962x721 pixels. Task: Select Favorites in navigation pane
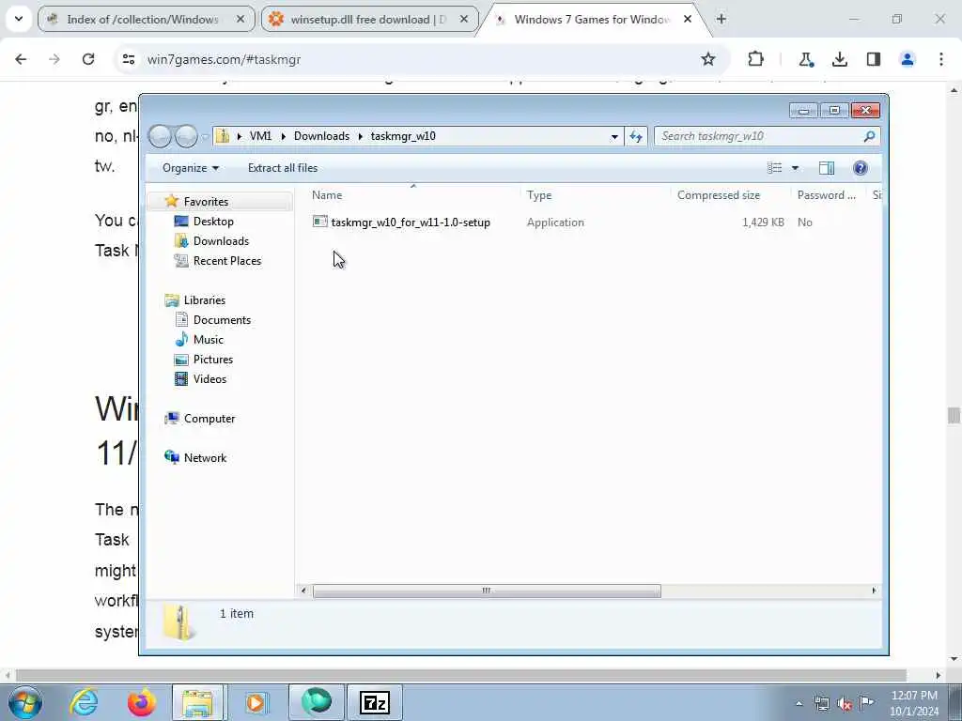[x=206, y=202]
